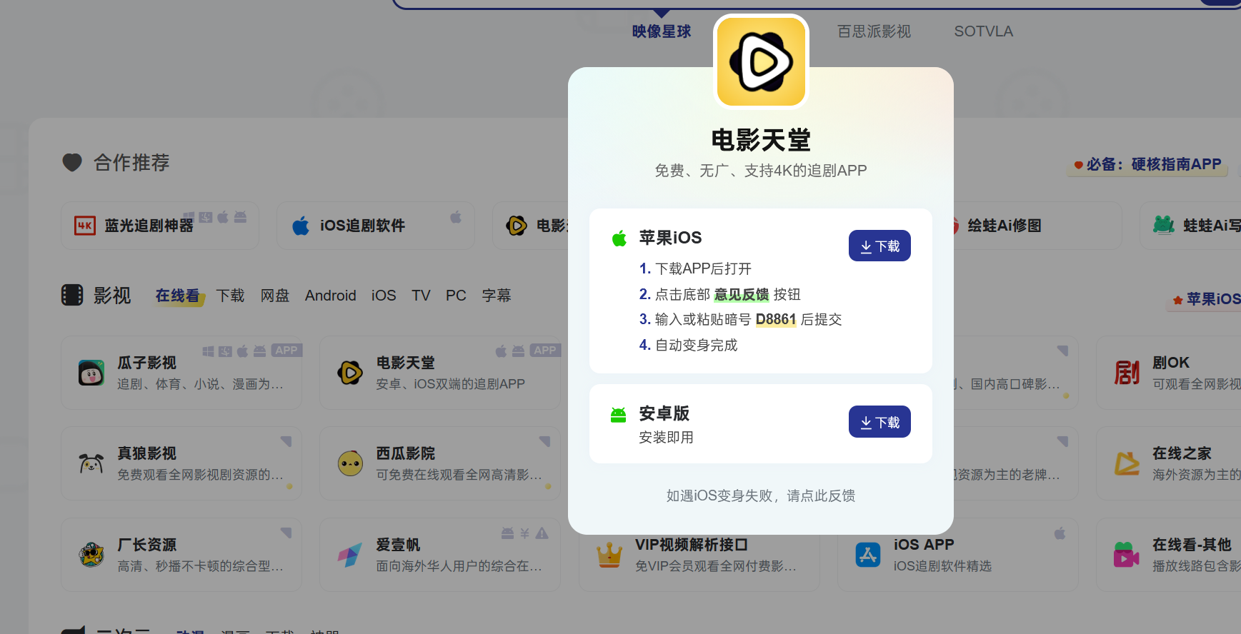Download the 苹果iOS version
This screenshot has height=634, width=1241.
click(879, 246)
